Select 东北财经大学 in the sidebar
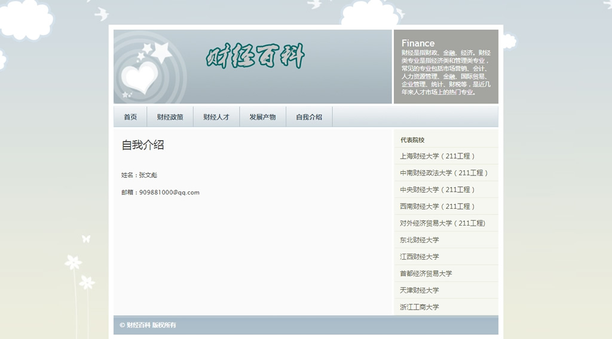Screen dimensions: 612x339 [x=420, y=240]
